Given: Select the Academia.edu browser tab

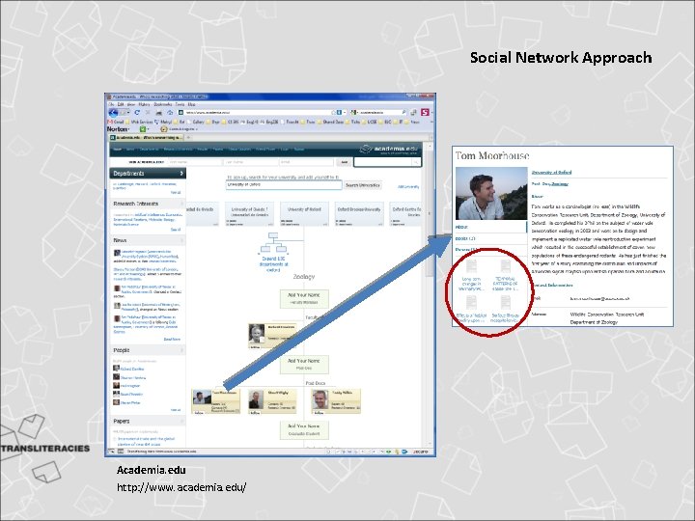Looking at the screenshot, I should 146,137.
